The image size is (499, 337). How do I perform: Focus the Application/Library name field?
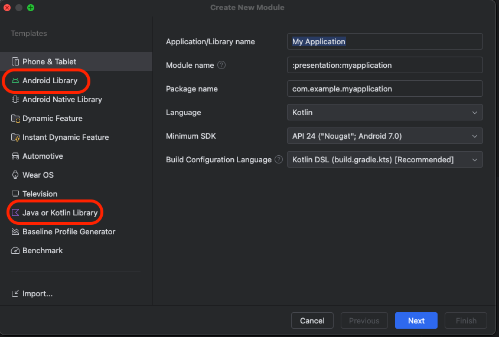pos(385,41)
